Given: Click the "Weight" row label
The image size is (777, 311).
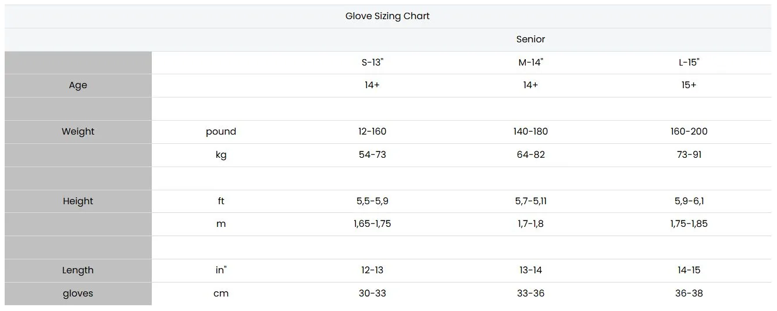Looking at the screenshot, I should click(x=78, y=132).
